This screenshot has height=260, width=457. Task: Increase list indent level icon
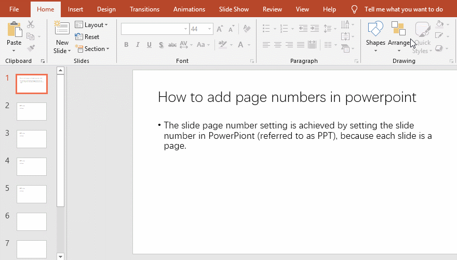[x=315, y=29]
